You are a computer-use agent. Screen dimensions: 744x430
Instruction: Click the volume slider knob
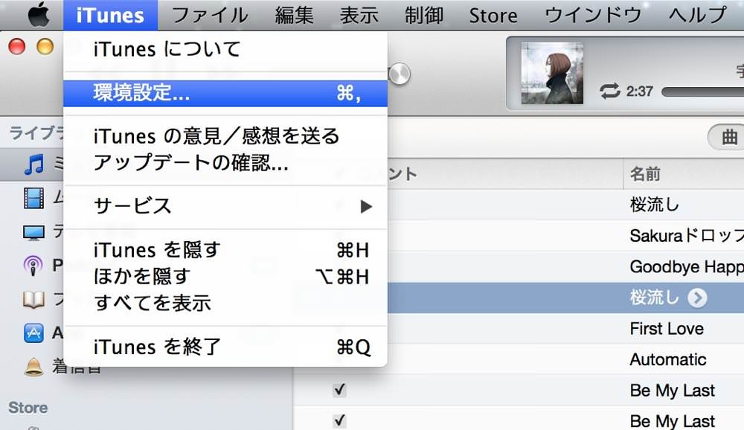coord(400,74)
